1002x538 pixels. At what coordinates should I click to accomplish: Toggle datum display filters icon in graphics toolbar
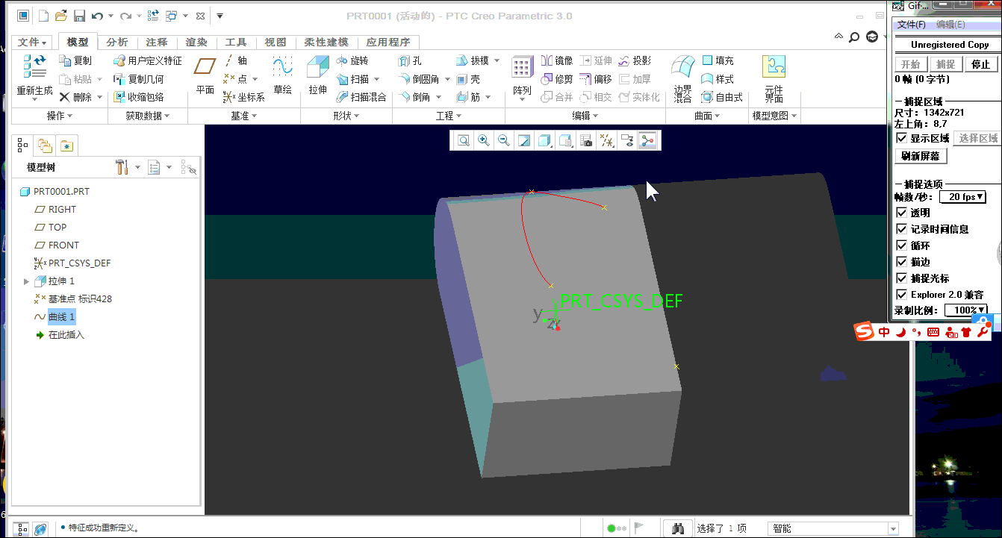pyautogui.click(x=607, y=140)
